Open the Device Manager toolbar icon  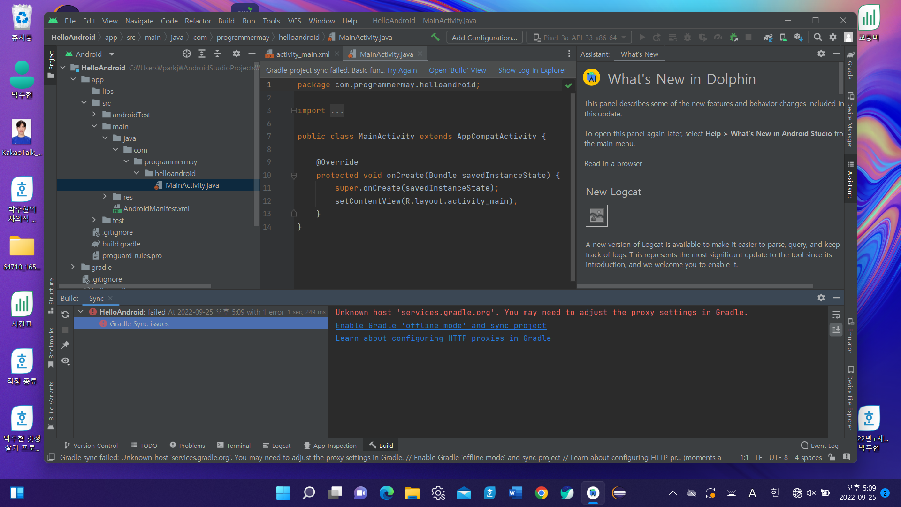[x=783, y=38]
